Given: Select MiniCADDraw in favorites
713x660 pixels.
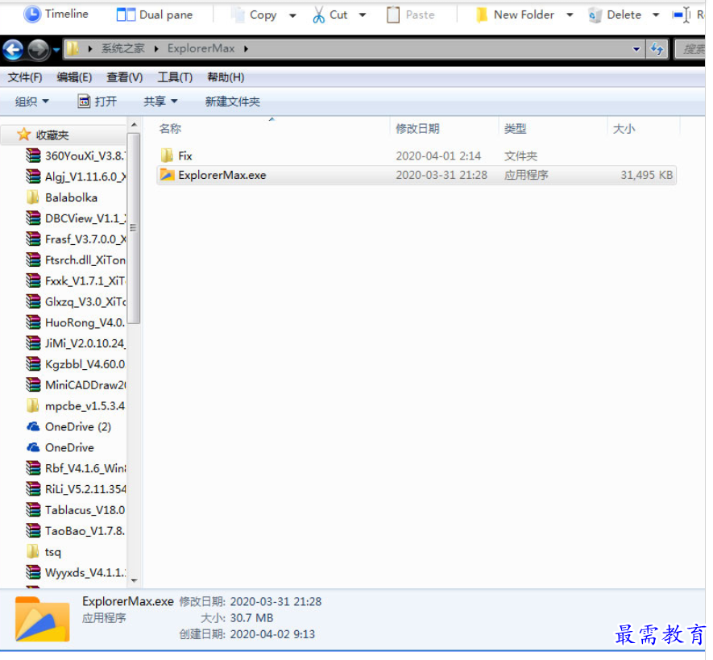Looking at the screenshot, I should coord(76,385).
